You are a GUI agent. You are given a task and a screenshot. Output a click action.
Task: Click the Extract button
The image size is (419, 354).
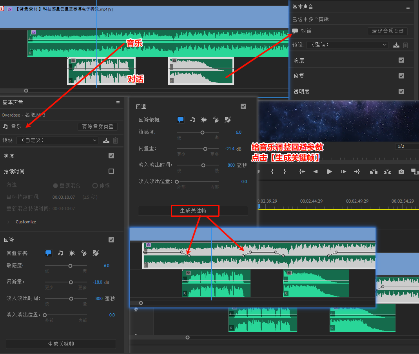coord(387,172)
